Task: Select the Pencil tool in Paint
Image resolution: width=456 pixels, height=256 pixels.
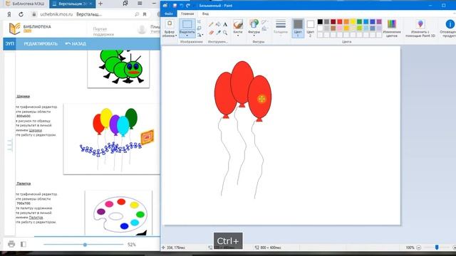Action: [211, 24]
